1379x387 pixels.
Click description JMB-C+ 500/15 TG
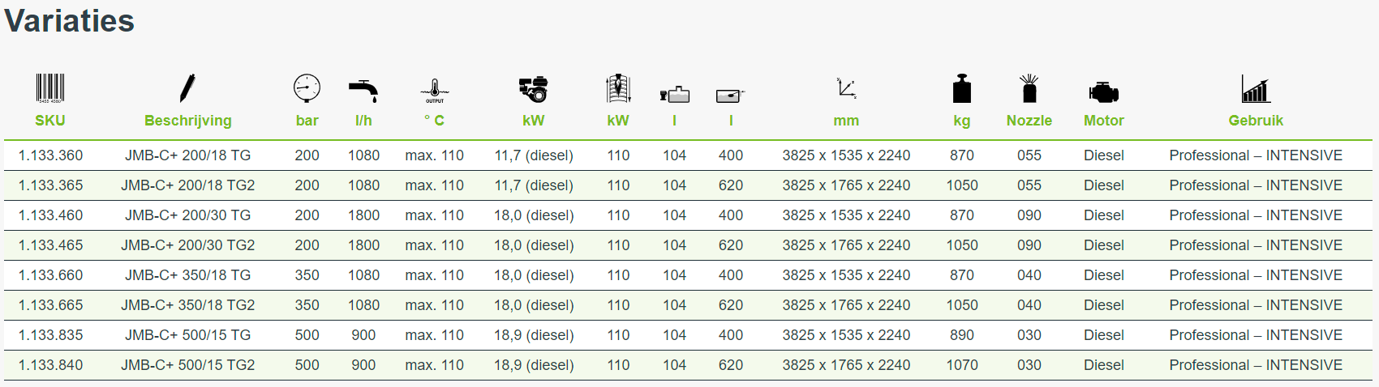[x=188, y=335]
